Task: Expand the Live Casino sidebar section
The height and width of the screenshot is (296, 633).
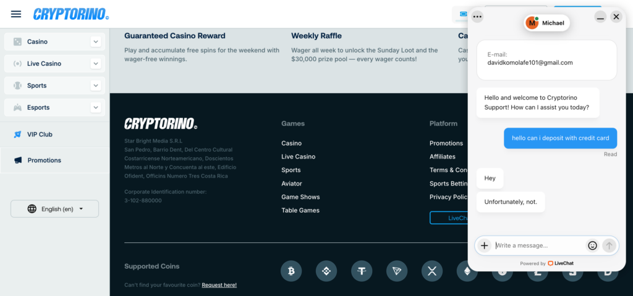Action: coord(96,64)
